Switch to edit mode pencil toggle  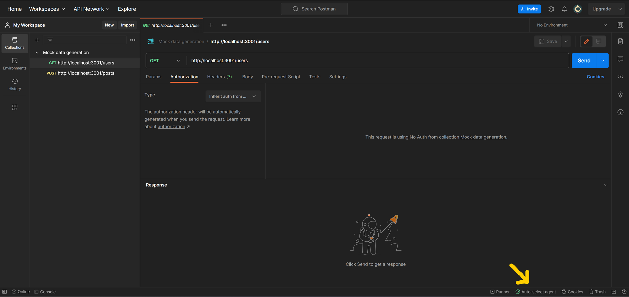point(586,41)
